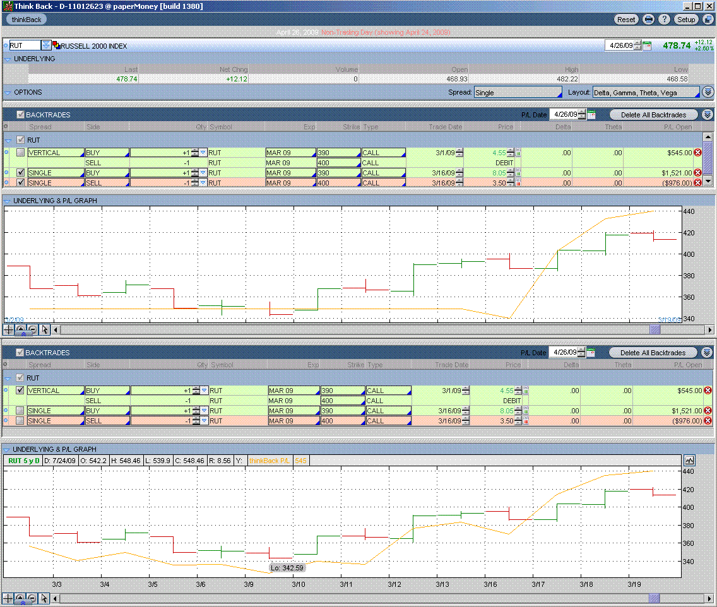
Task: Click the RUT symbol input field
Action: pos(25,45)
